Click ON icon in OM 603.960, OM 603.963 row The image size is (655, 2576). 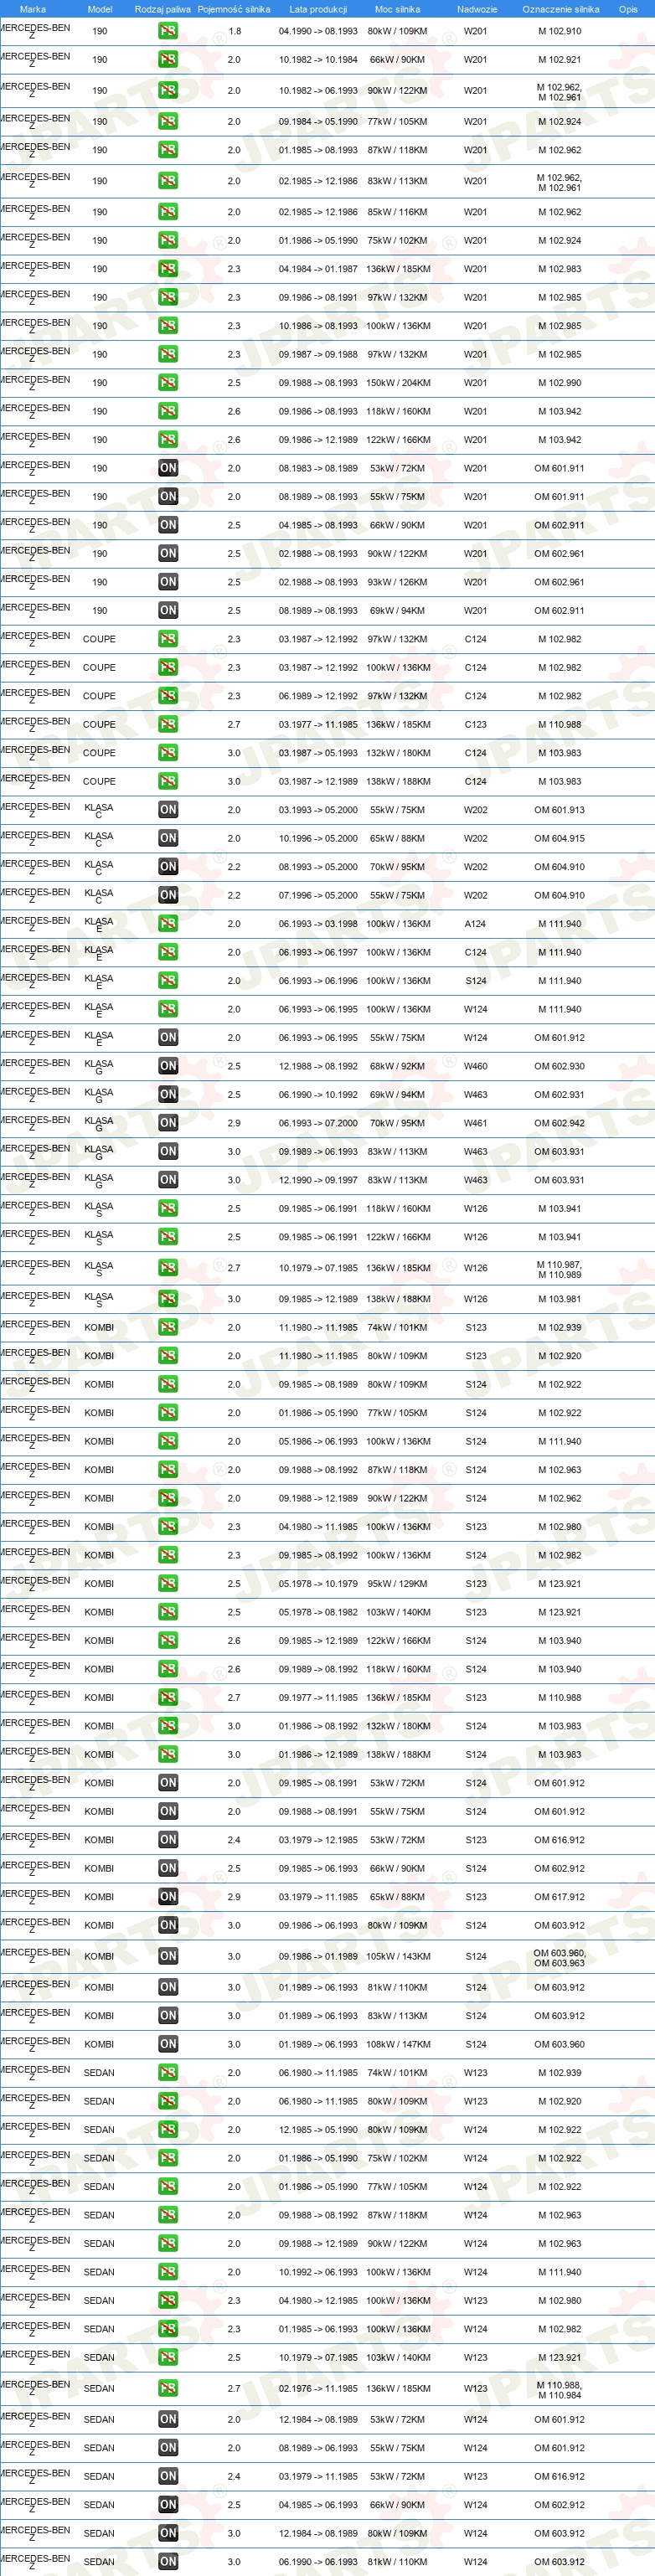coord(168,1957)
